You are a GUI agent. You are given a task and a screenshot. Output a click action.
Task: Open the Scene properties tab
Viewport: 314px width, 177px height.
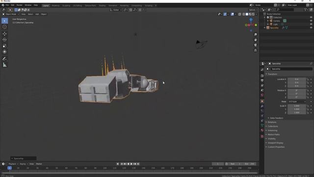point(262,90)
